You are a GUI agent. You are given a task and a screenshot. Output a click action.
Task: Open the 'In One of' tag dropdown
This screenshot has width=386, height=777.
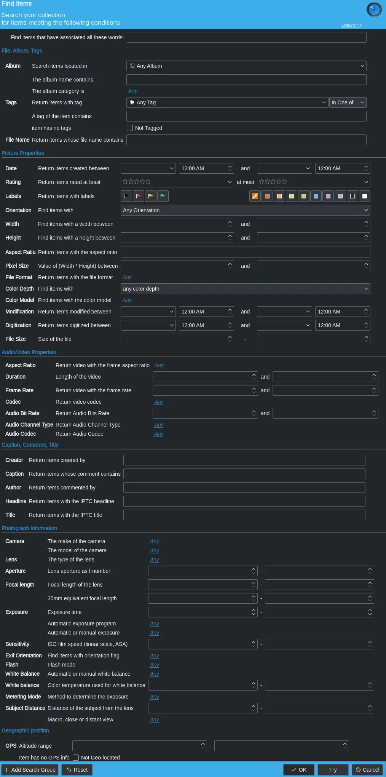click(348, 102)
